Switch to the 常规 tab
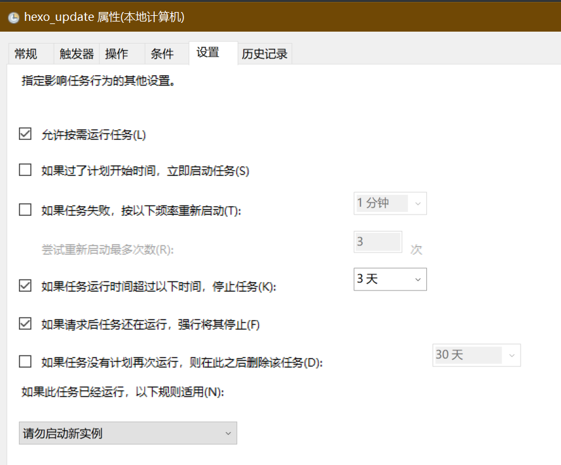561x465 pixels. pos(31,54)
